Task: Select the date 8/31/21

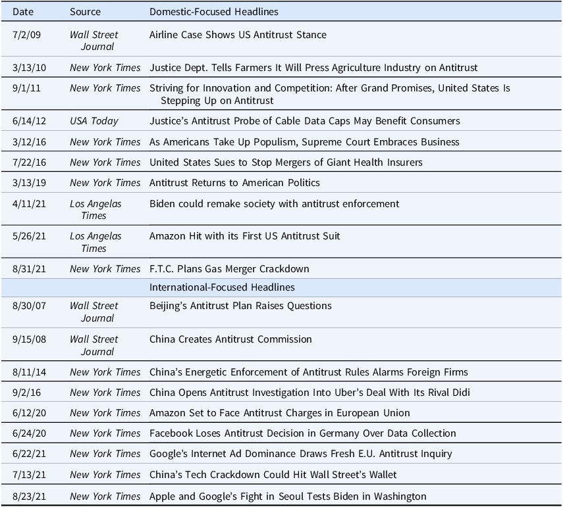Action: pyautogui.click(x=29, y=269)
